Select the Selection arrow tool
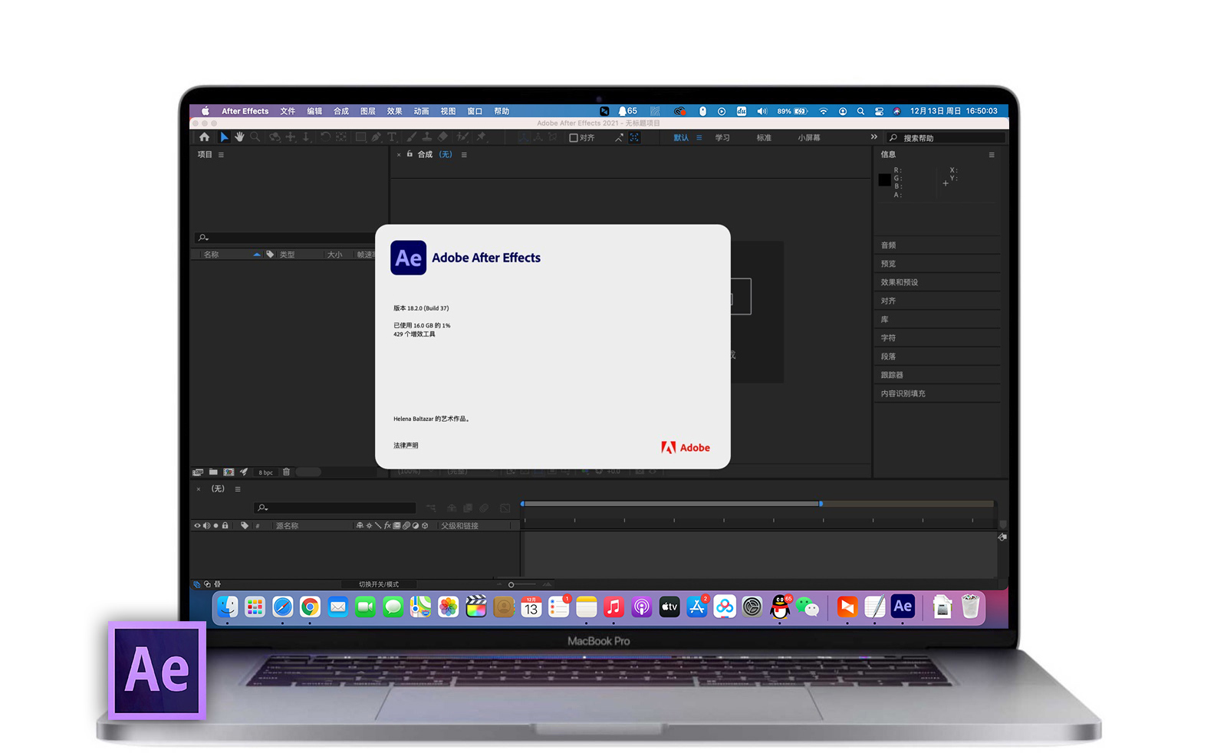The image size is (1227, 753). pos(224,137)
